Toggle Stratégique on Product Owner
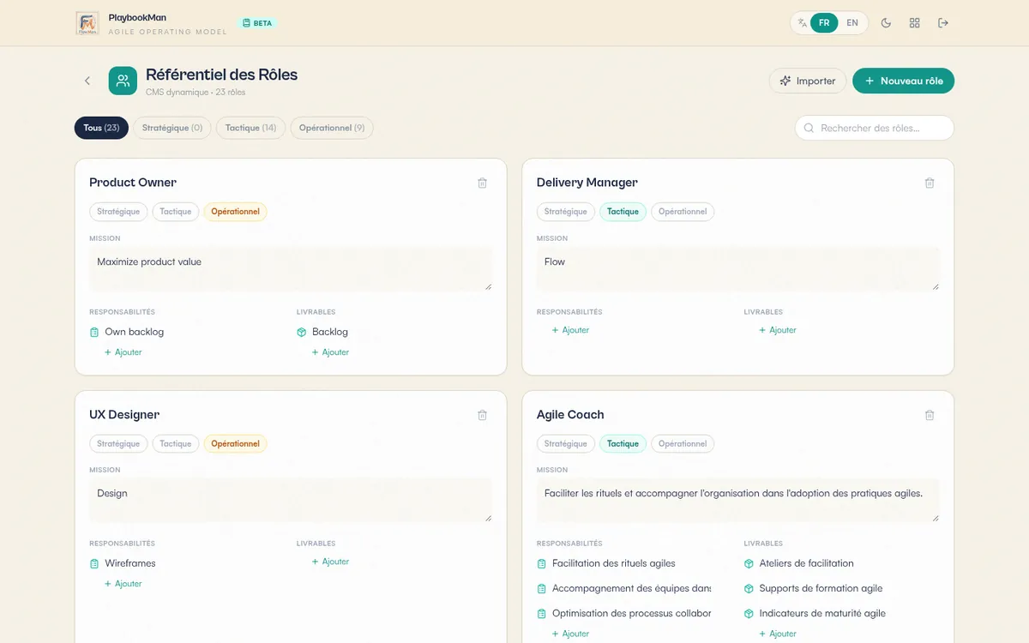The width and height of the screenshot is (1029, 643). pos(118,212)
